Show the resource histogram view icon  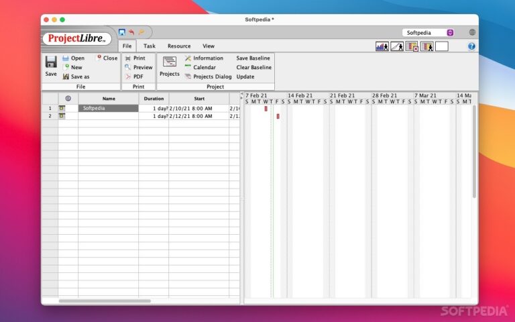pos(382,46)
